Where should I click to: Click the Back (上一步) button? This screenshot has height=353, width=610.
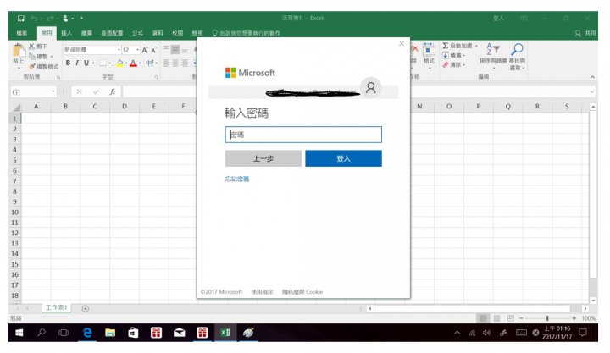(x=263, y=158)
